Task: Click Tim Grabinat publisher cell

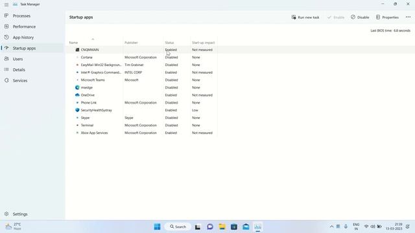Action: (x=134, y=65)
